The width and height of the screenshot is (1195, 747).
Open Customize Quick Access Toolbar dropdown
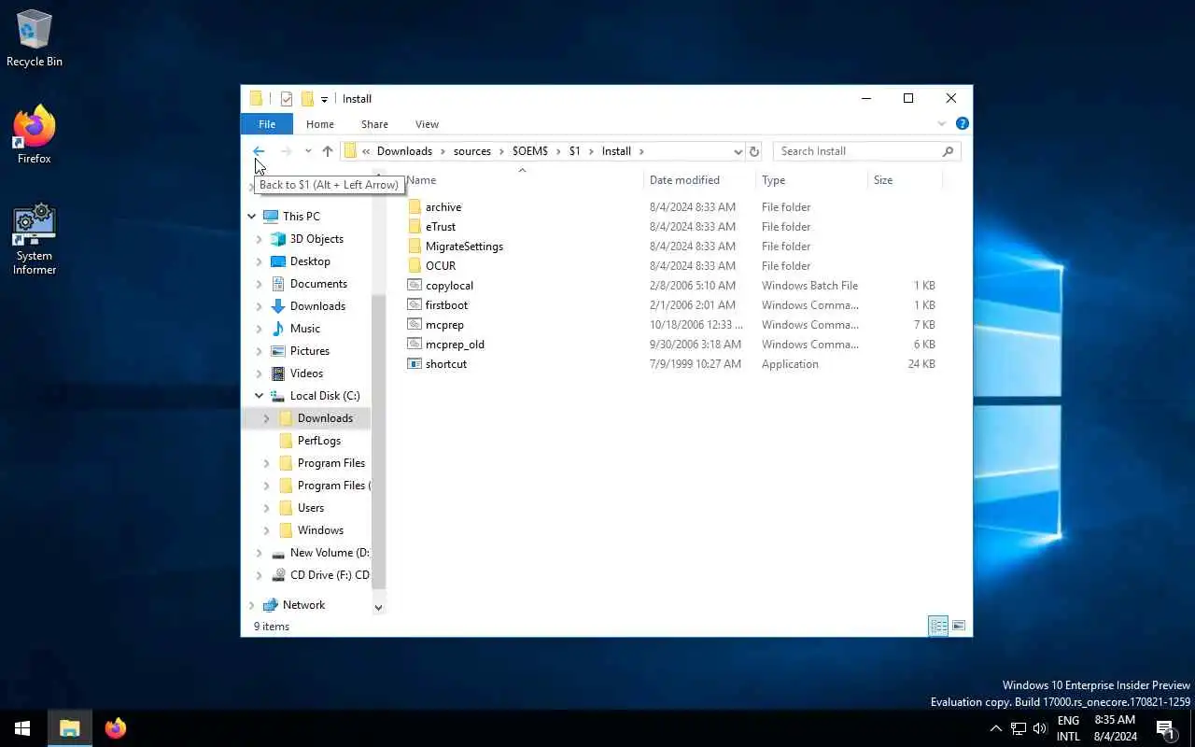coord(324,99)
